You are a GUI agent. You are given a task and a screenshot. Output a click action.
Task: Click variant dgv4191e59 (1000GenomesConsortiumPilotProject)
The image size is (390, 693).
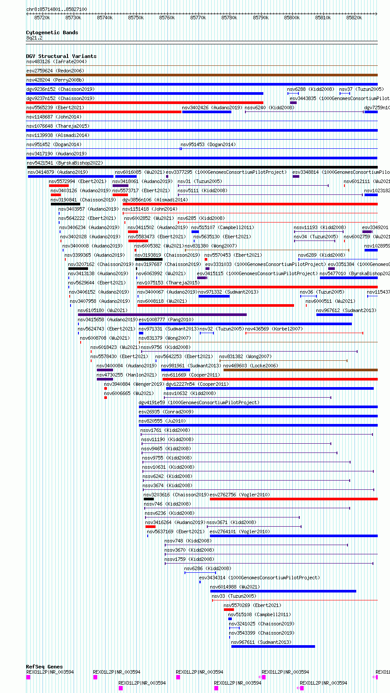pyautogui.click(x=199, y=402)
